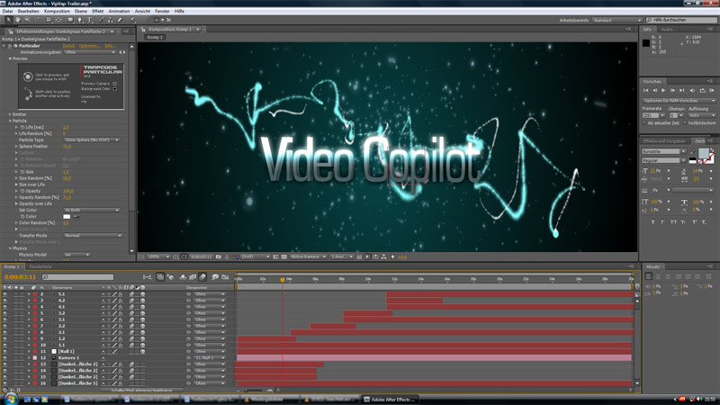Hide layer 5 named 3.2
Image resolution: width=720 pixels, height=405 pixels.
pos(5,313)
